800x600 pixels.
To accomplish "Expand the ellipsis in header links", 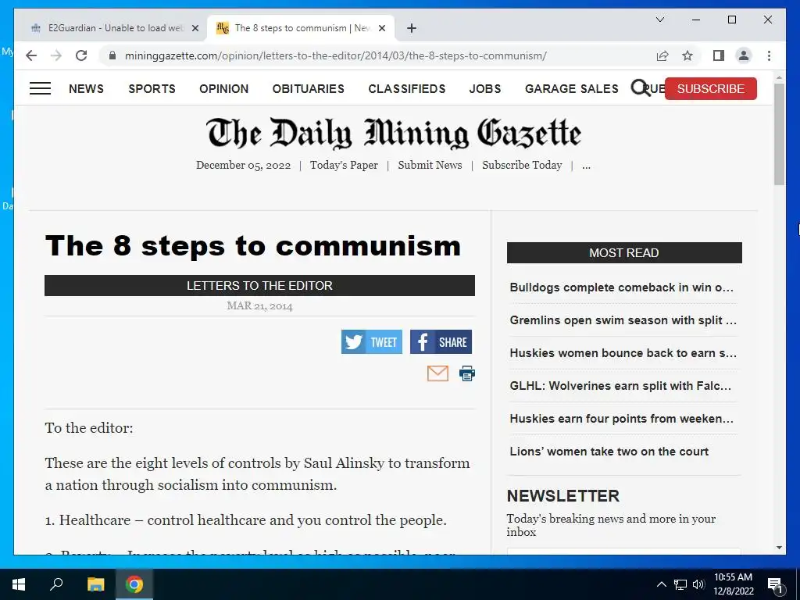I will tap(586, 166).
